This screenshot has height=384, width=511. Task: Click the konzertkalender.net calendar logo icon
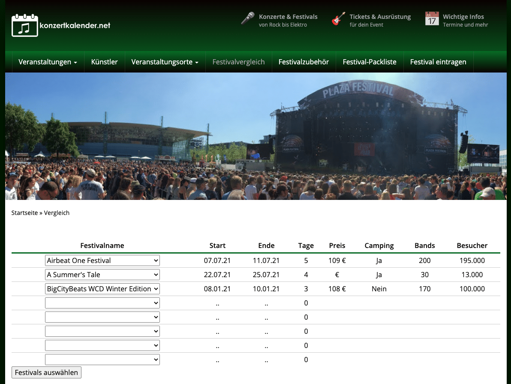(x=25, y=25)
